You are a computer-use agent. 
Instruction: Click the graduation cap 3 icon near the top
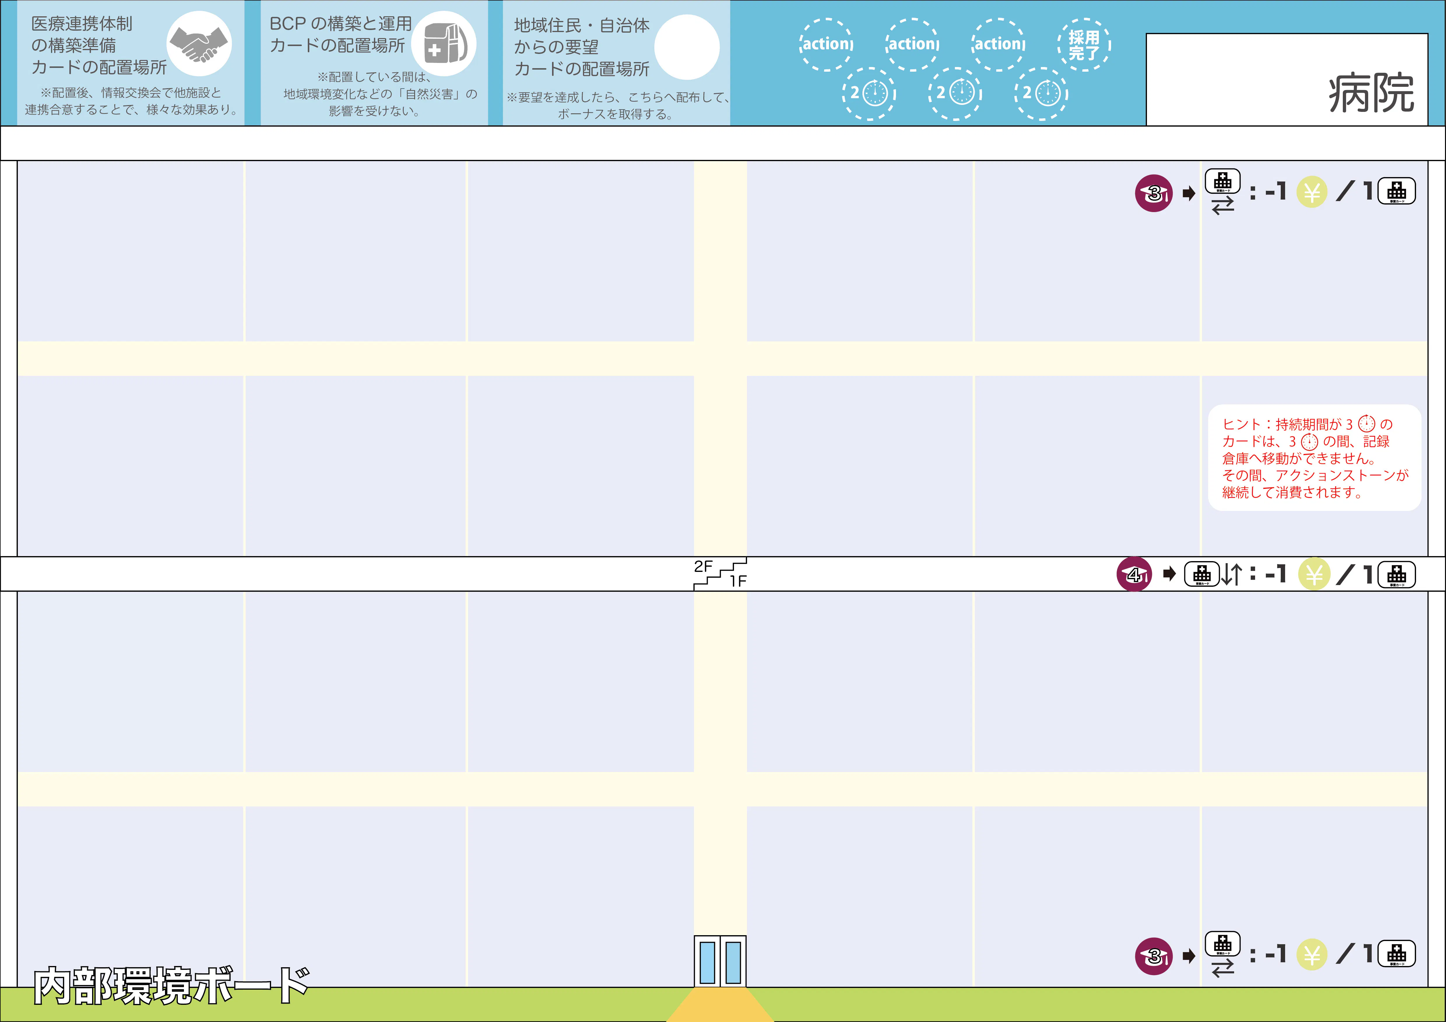1154,193
